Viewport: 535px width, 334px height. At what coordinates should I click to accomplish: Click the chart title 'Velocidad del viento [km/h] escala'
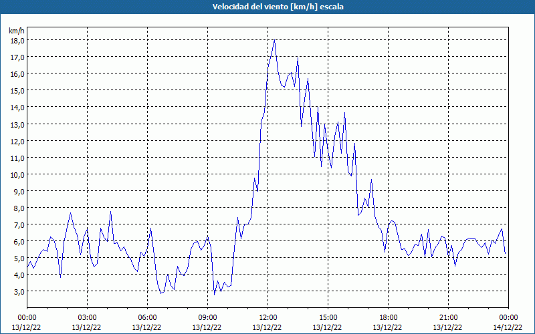[278, 7]
